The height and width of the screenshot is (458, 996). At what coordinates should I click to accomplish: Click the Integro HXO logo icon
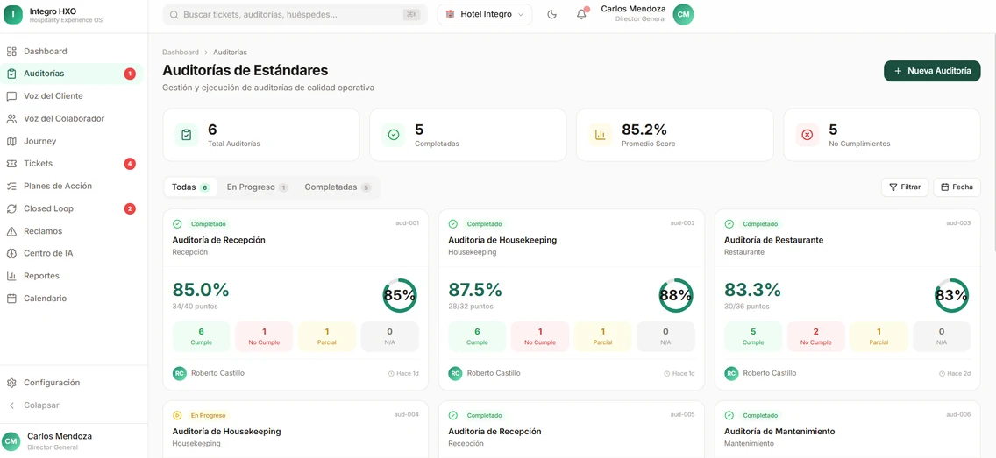pyautogui.click(x=13, y=15)
